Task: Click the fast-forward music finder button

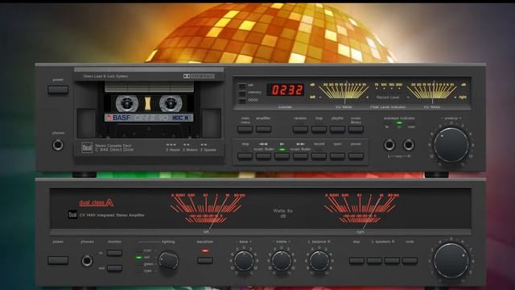Action: [x=300, y=156]
